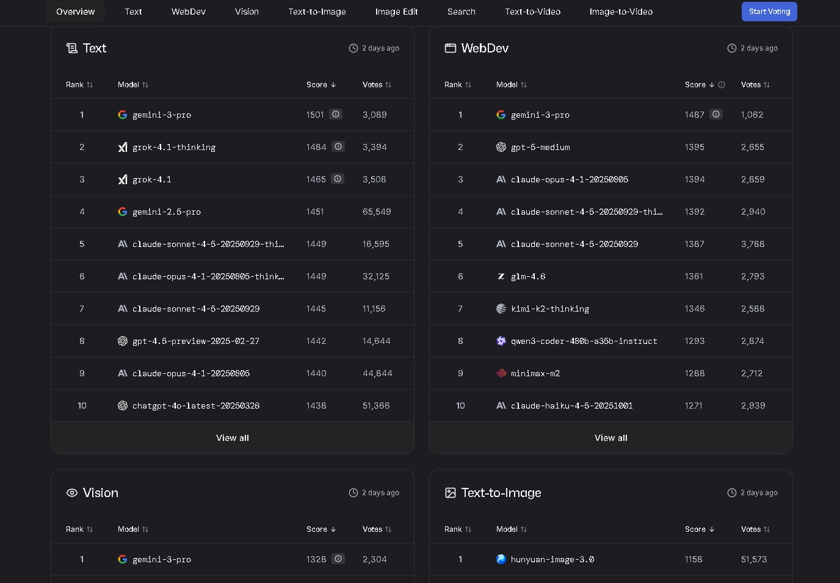Sort the WebDev table by Rank
This screenshot has width=840, height=583.
click(458, 85)
